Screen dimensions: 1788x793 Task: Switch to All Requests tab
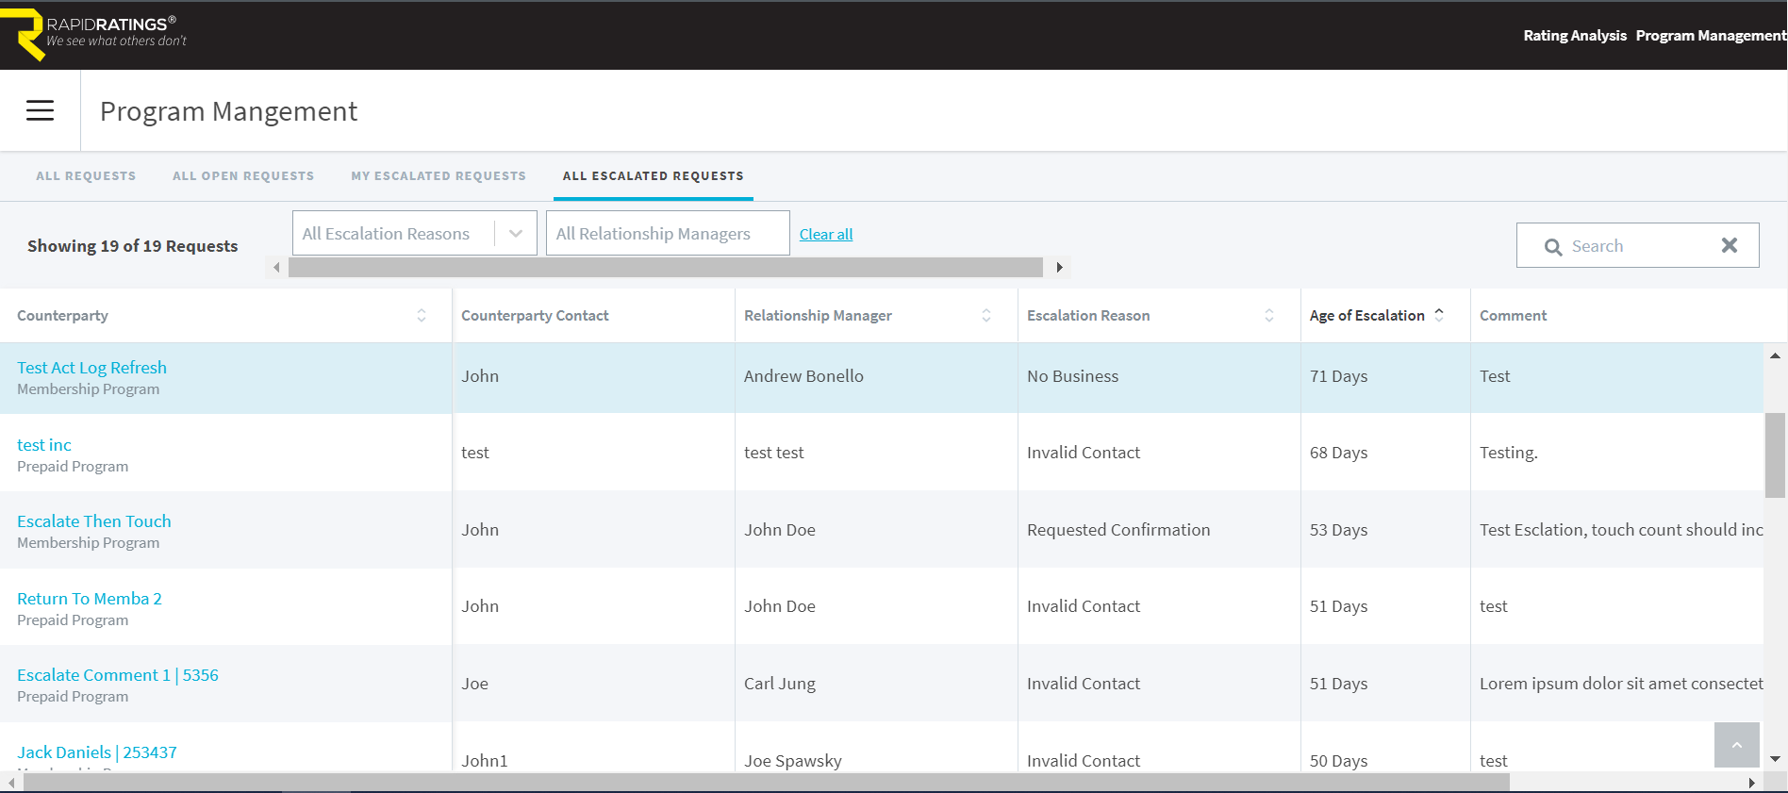click(86, 176)
